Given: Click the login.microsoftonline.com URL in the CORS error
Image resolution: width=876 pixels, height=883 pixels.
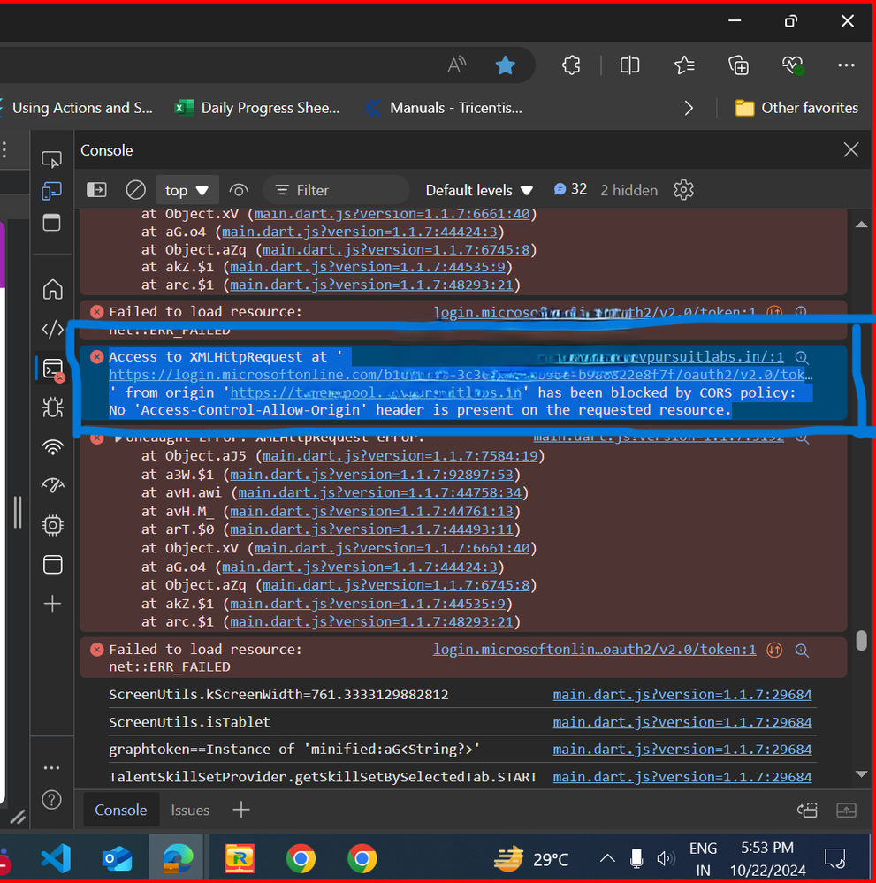Looking at the screenshot, I should 461,375.
